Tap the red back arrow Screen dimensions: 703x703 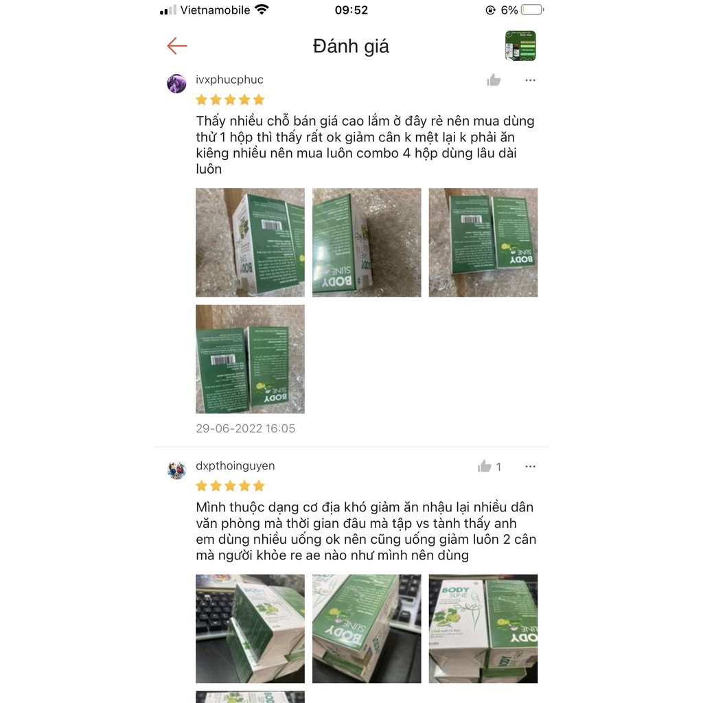point(177,46)
